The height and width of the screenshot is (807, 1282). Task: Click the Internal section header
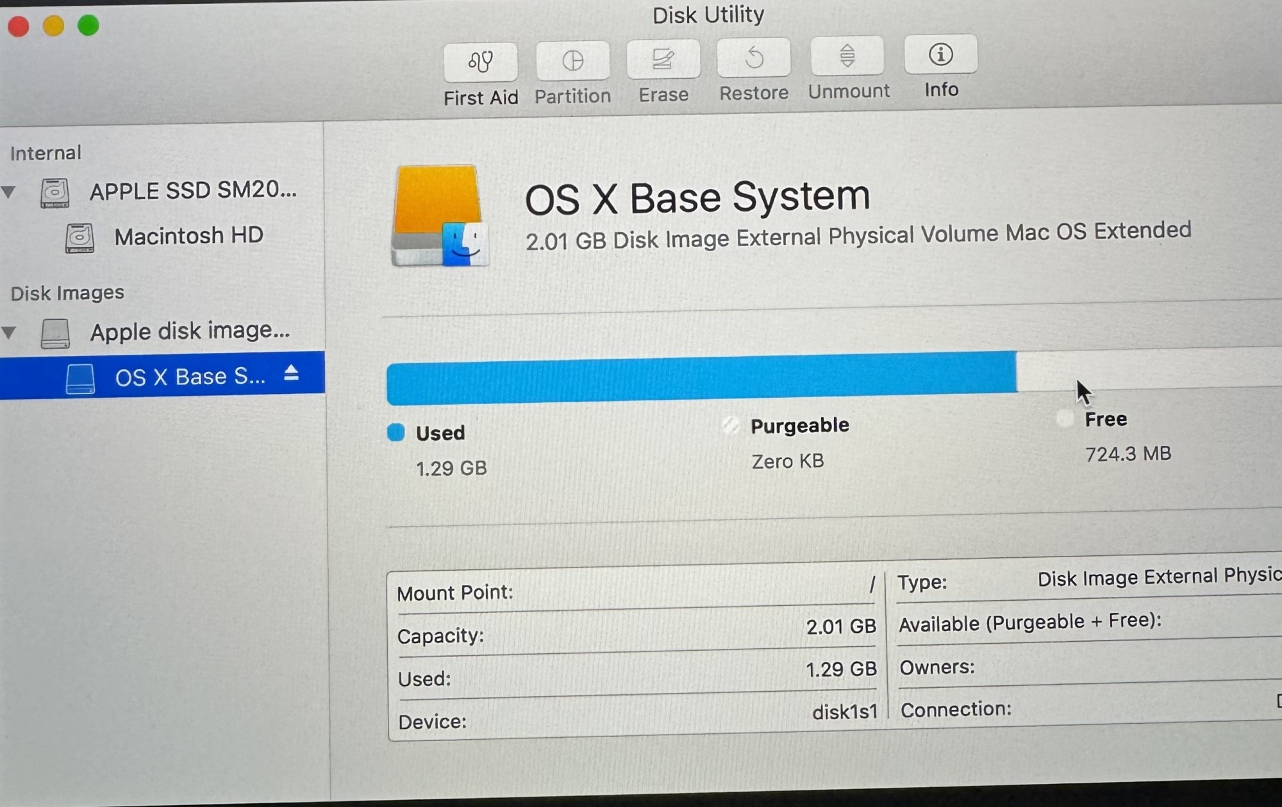46,153
